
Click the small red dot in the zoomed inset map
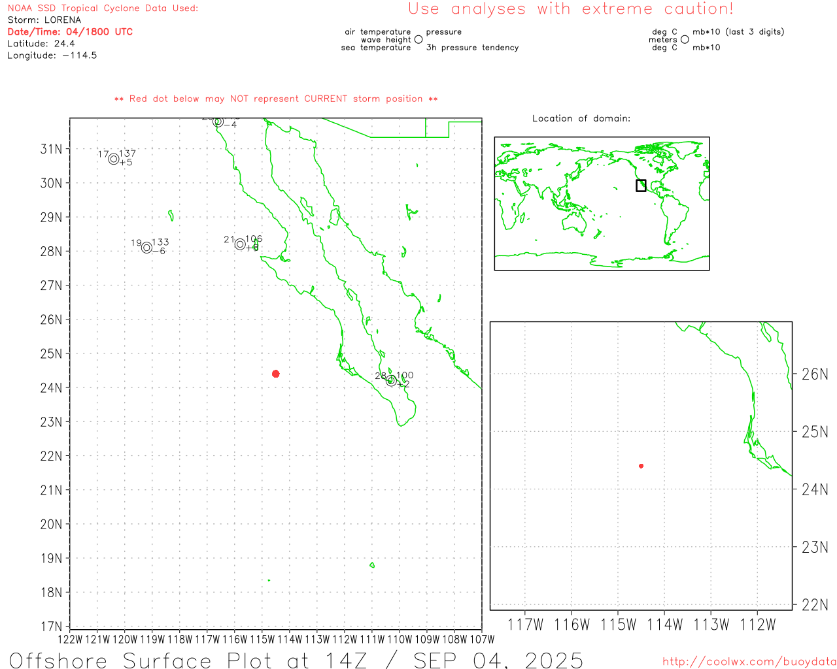coord(641,466)
